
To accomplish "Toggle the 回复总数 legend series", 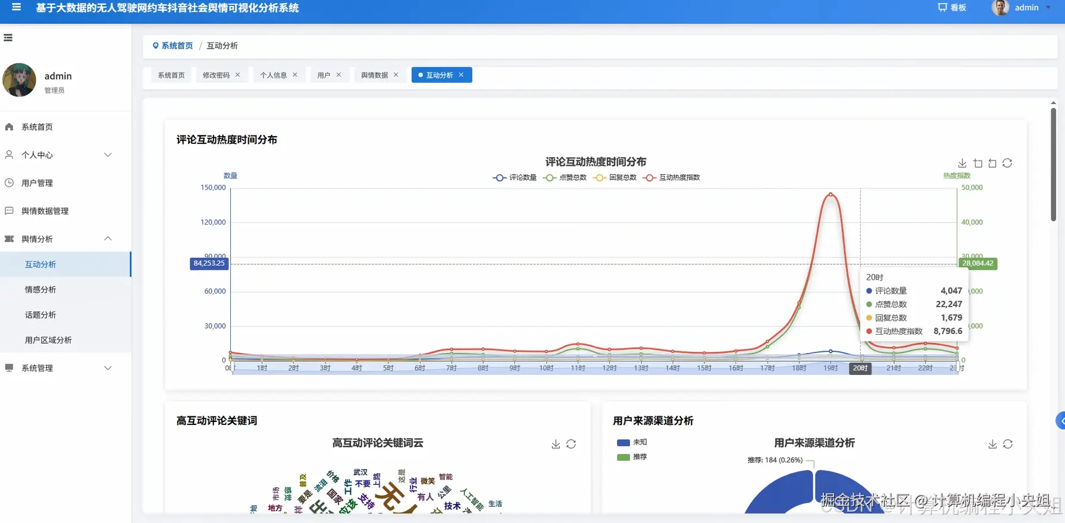I will (615, 177).
